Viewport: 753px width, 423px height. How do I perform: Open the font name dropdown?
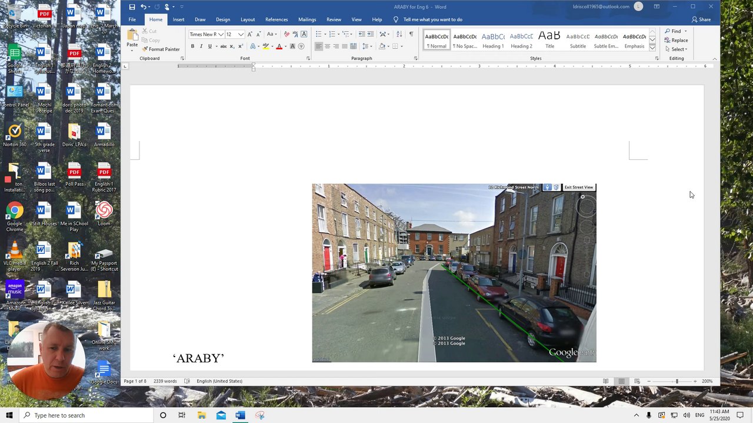(x=221, y=34)
